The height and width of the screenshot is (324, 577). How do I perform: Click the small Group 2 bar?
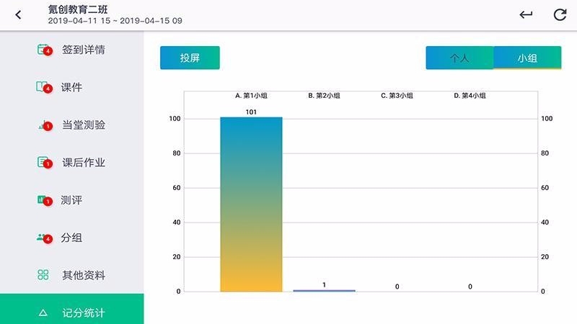click(x=324, y=290)
